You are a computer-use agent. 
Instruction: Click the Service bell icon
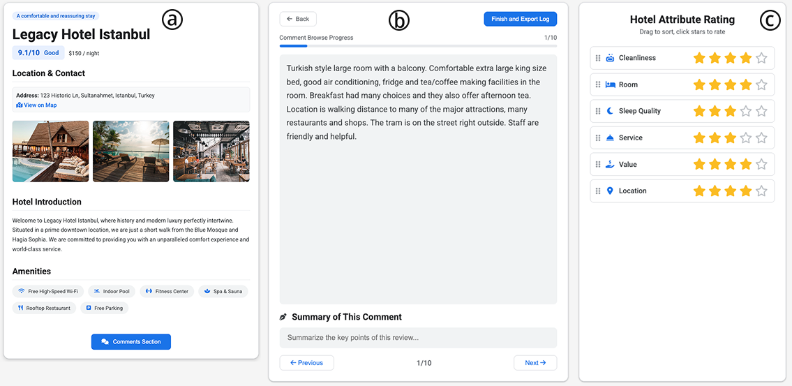point(610,138)
